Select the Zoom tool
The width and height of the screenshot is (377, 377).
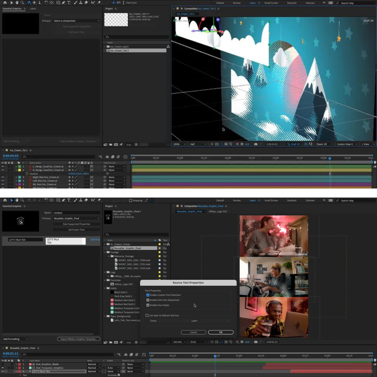(22, 200)
